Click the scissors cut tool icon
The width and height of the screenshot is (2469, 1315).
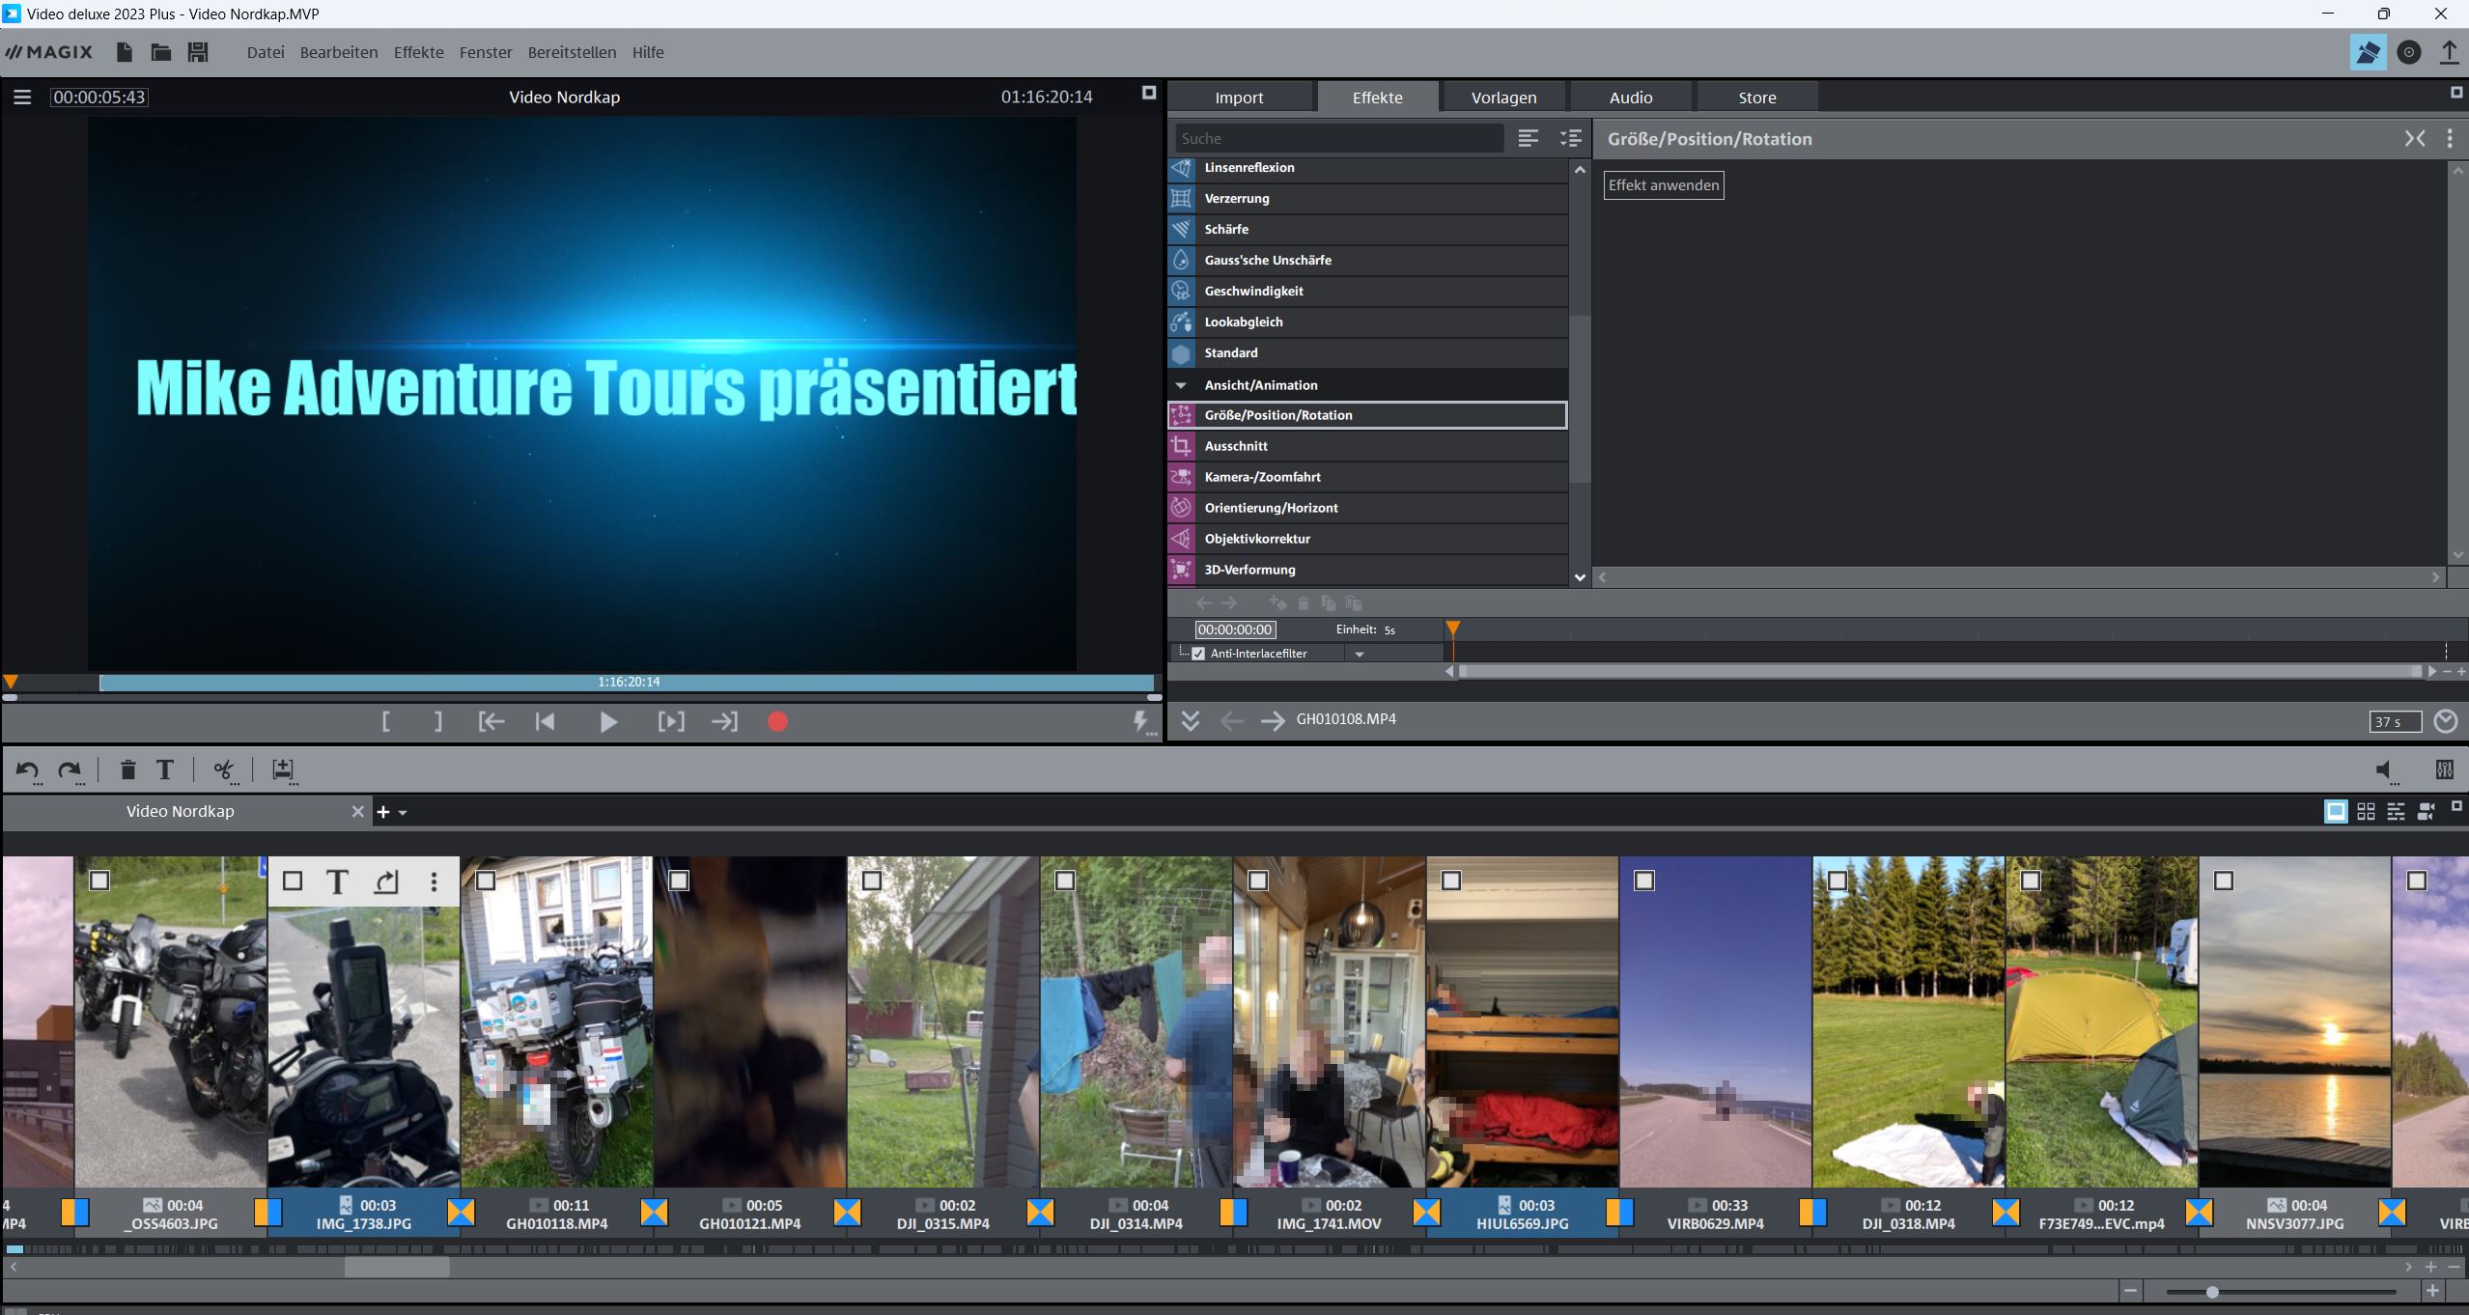223,769
